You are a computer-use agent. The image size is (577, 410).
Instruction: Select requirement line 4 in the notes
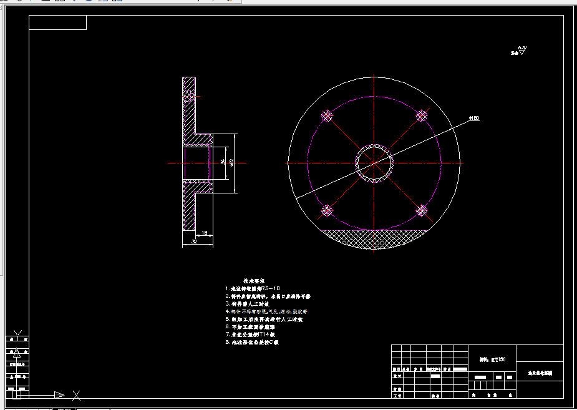[x=266, y=311]
